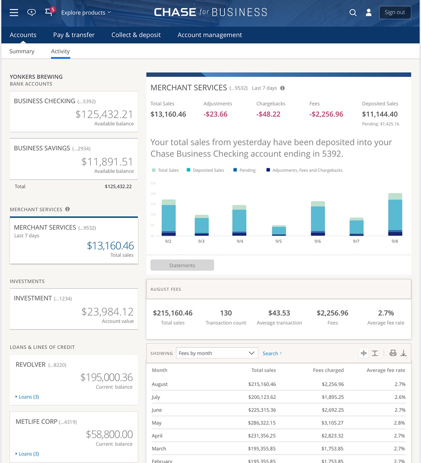This screenshot has width=421, height=463.
Task: Expand Loans (3) under Revolver
Action: [27, 397]
